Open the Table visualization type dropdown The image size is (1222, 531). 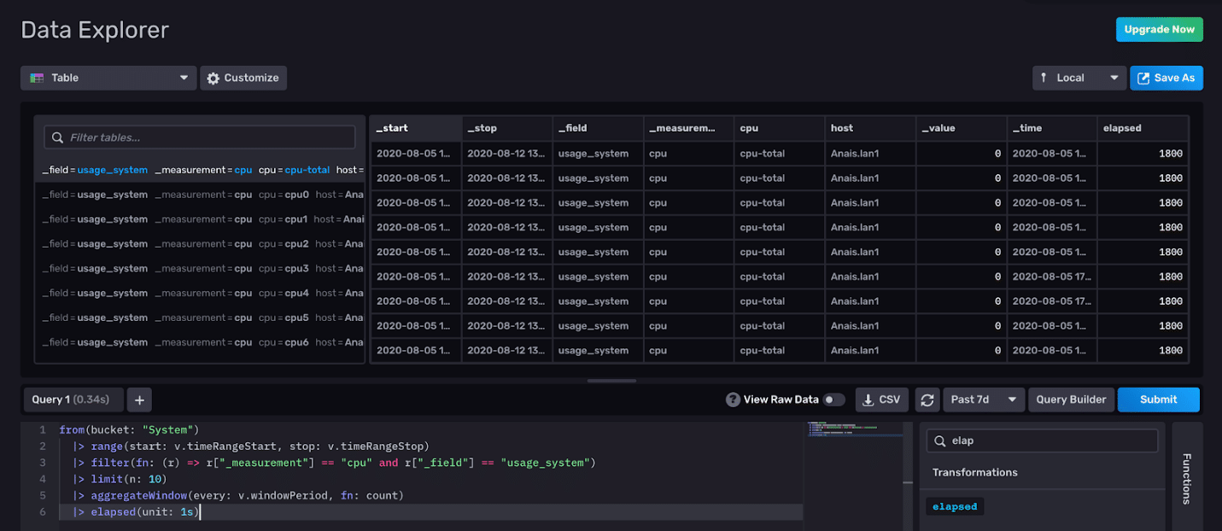click(x=108, y=78)
